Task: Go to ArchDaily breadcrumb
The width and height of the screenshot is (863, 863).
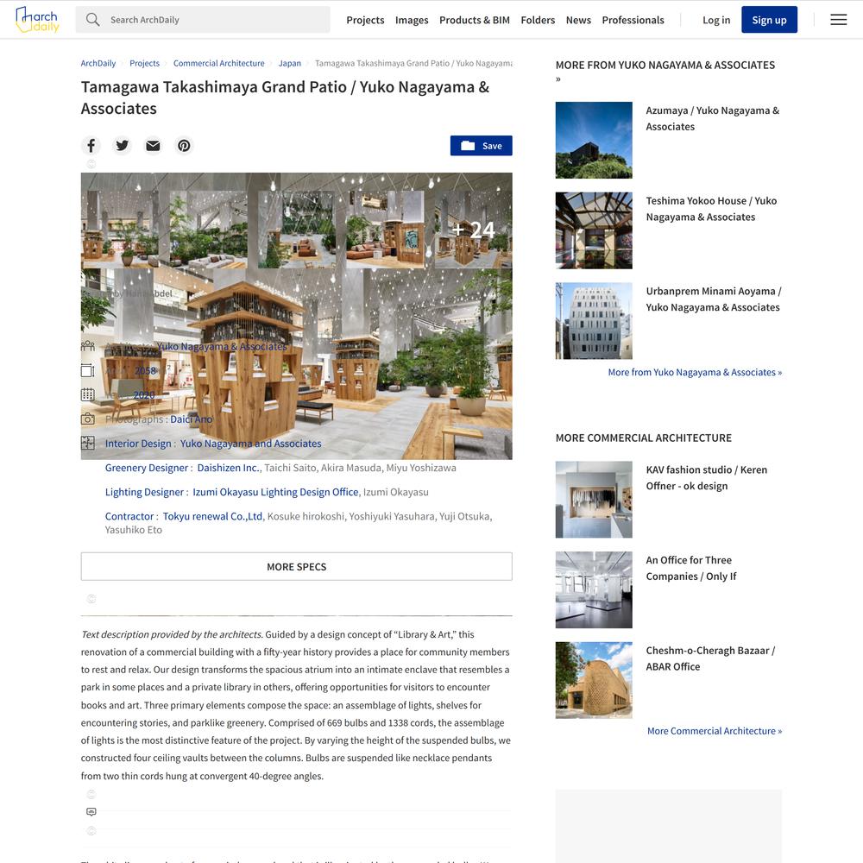Action: (98, 63)
